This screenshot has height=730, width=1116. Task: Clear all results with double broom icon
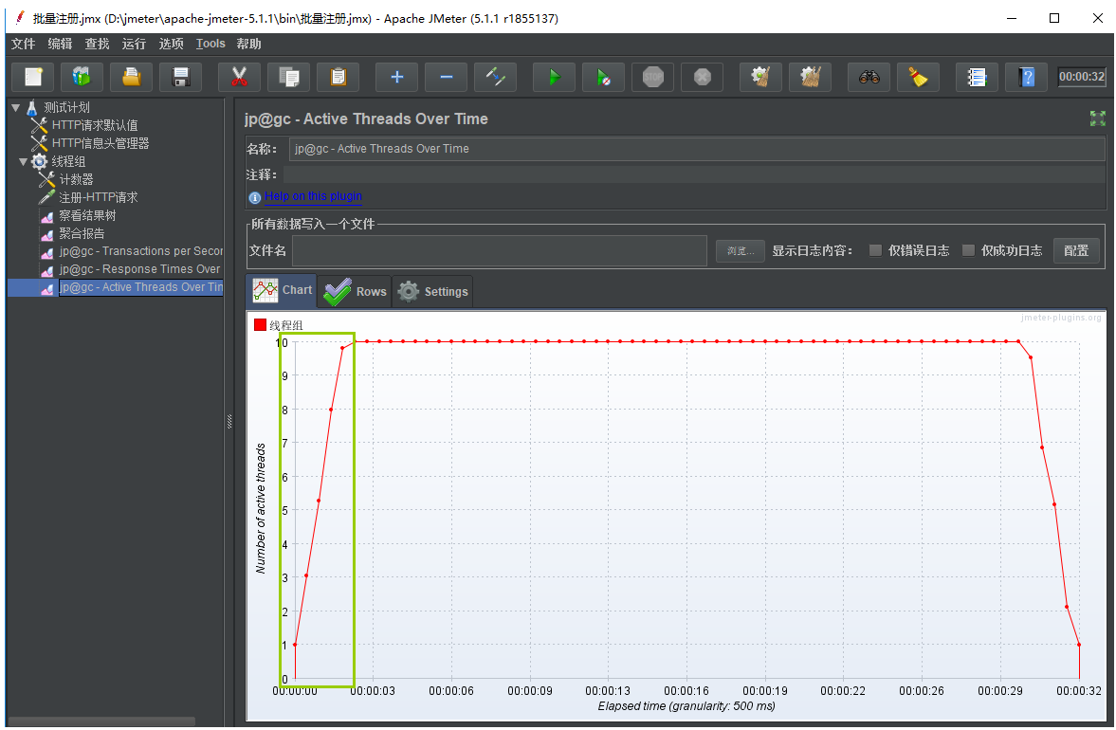[x=811, y=77]
